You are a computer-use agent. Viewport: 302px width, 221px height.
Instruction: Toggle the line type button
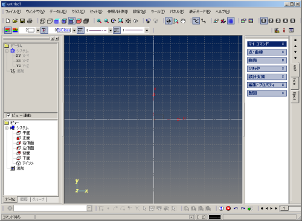pos(80,30)
